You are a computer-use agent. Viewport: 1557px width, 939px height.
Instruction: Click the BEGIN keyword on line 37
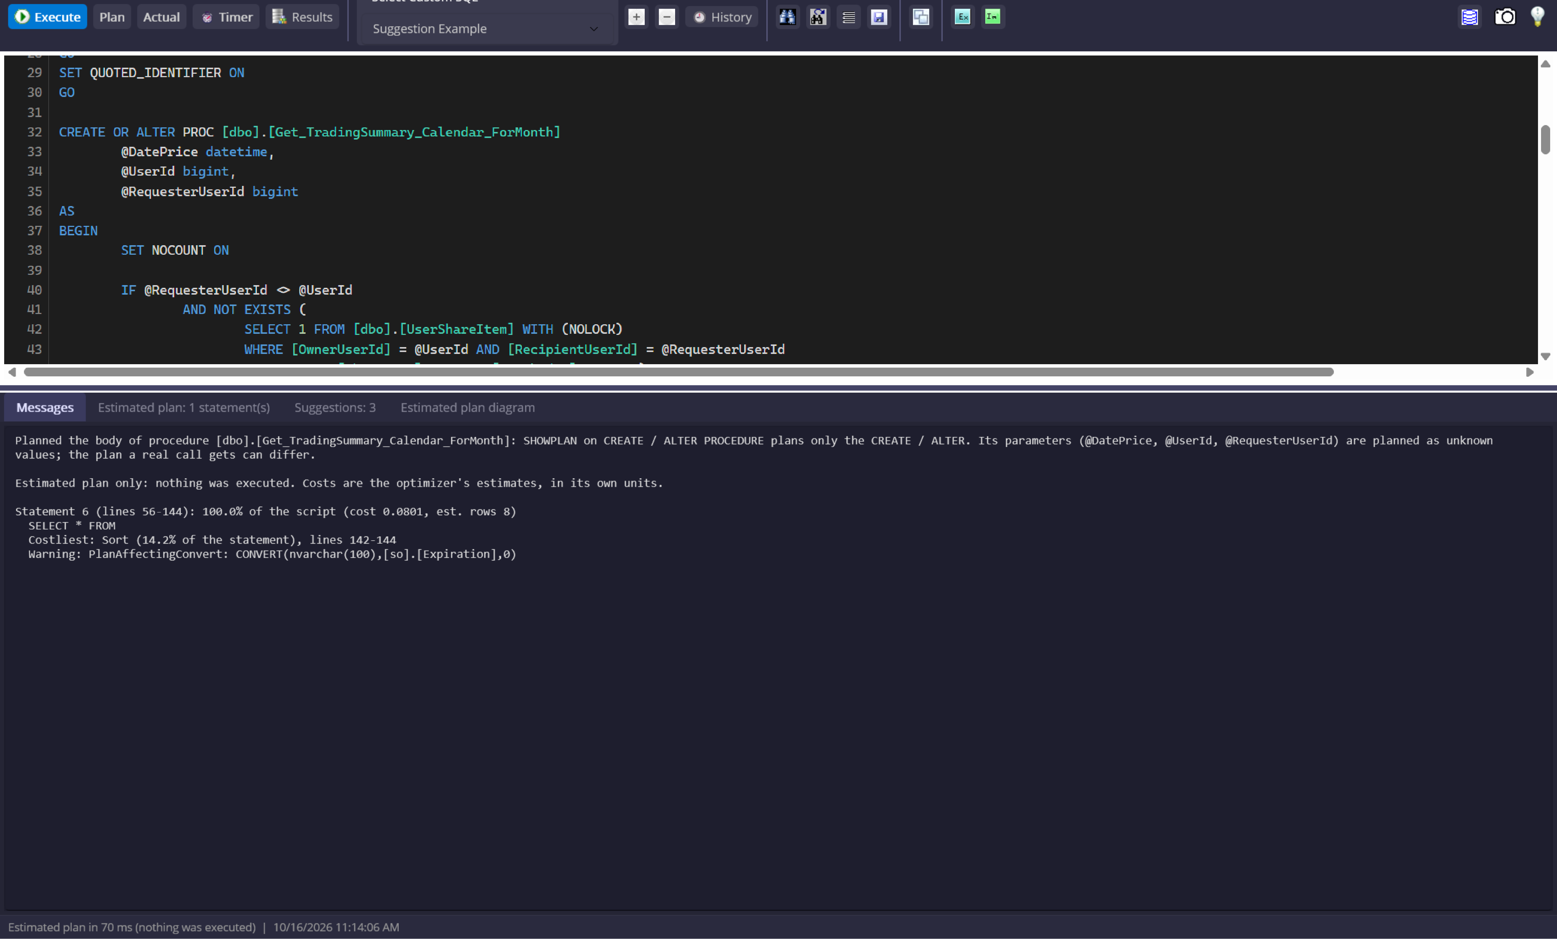[78, 231]
